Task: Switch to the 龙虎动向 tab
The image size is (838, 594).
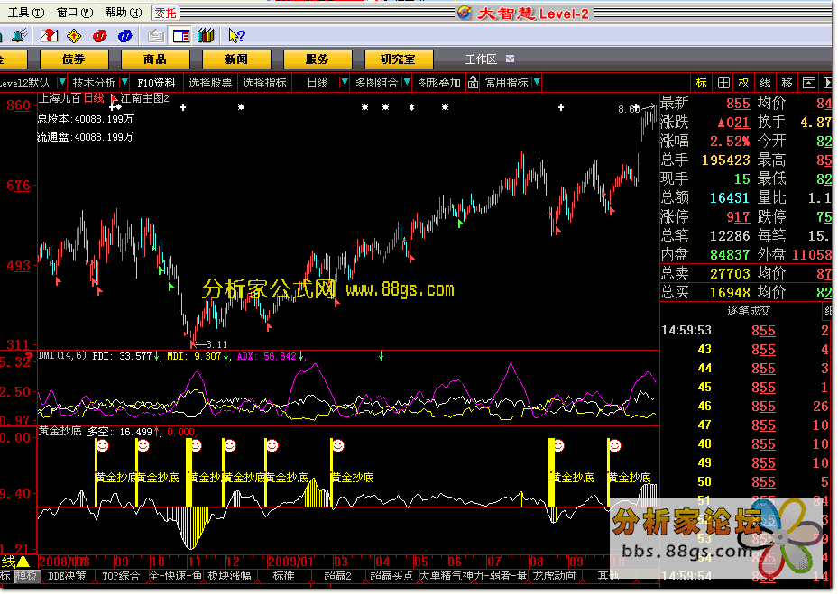Action: click(554, 576)
